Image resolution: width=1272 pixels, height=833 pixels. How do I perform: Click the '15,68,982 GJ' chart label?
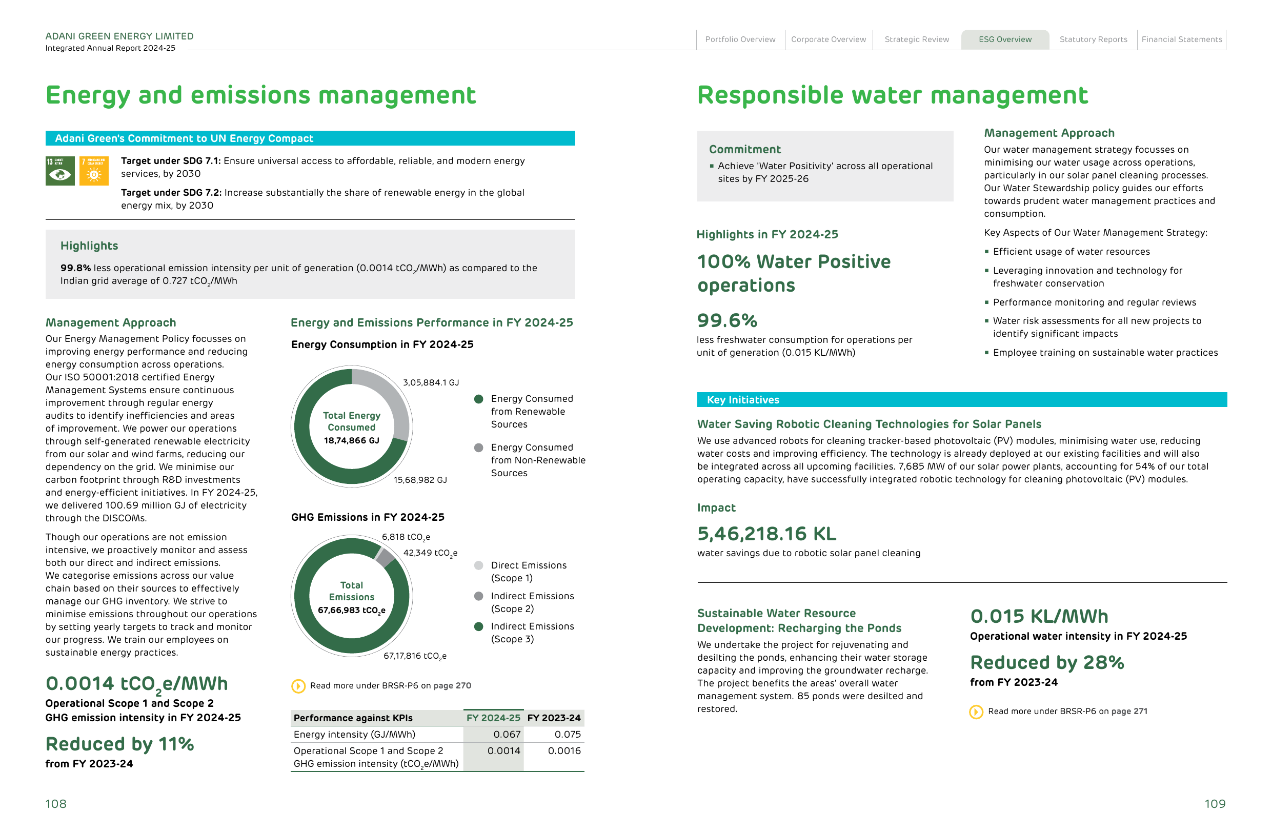click(420, 480)
